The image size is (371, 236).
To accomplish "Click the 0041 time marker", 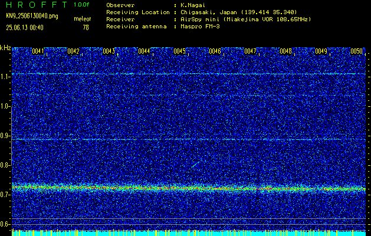I will coord(38,51).
